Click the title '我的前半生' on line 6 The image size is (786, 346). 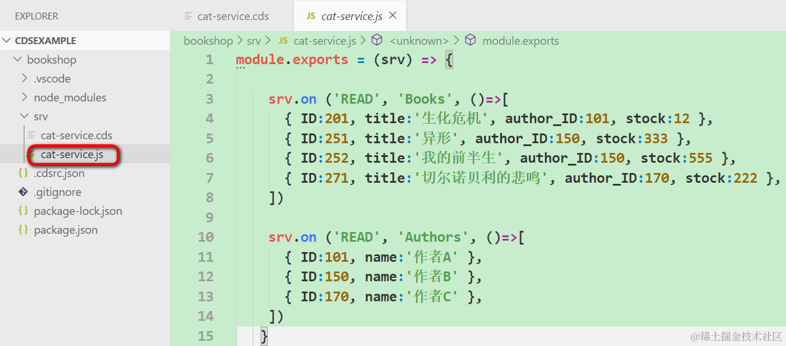pyautogui.click(x=457, y=158)
